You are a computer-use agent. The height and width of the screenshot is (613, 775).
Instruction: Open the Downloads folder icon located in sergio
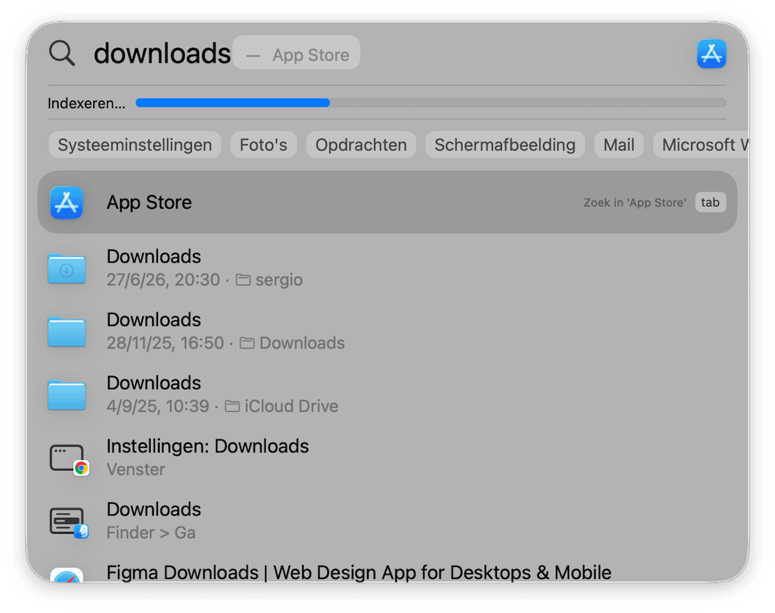point(67,268)
